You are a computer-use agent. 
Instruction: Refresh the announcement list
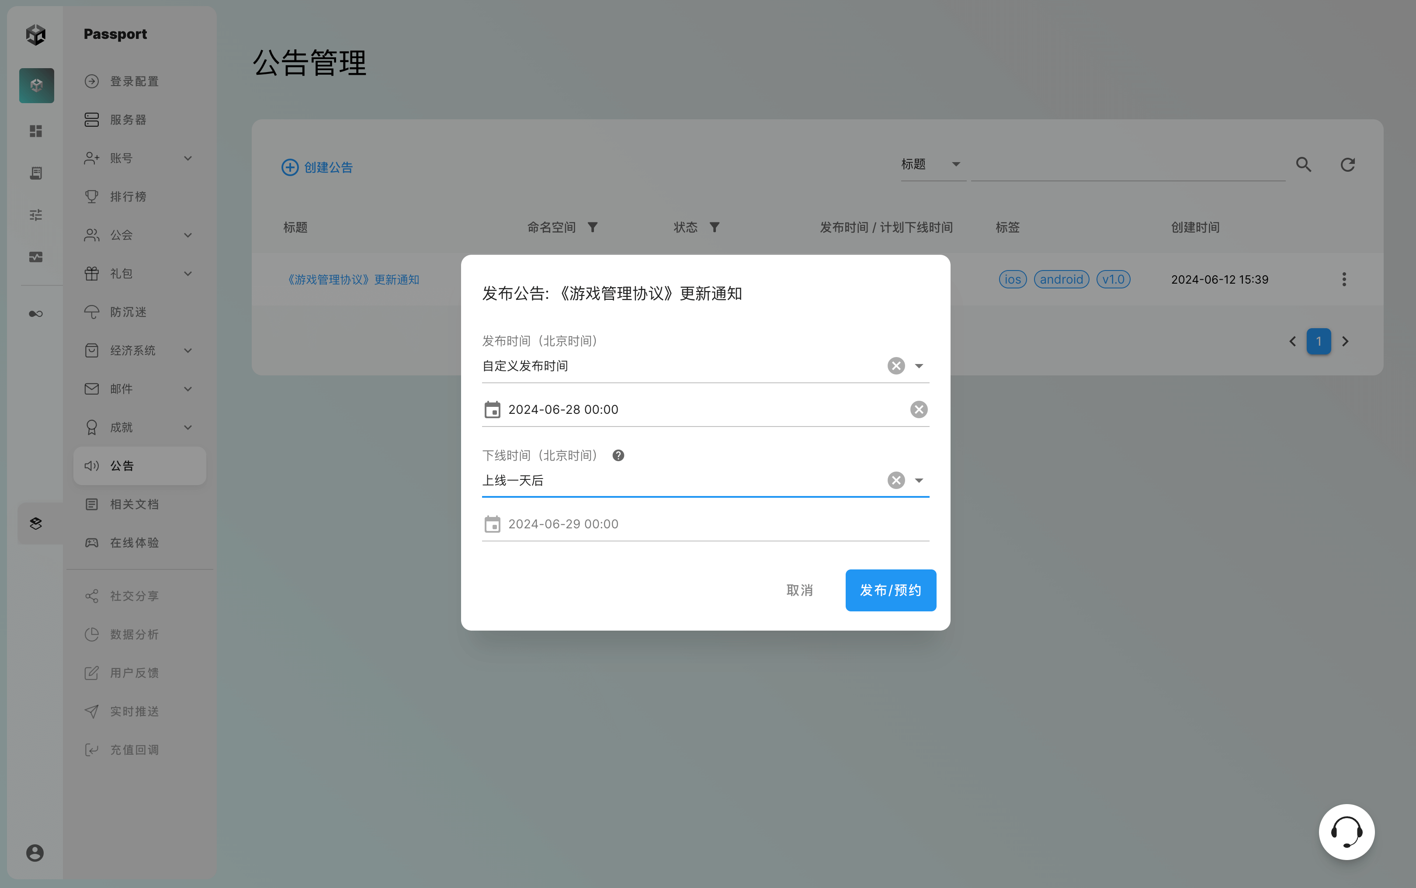[1347, 165]
